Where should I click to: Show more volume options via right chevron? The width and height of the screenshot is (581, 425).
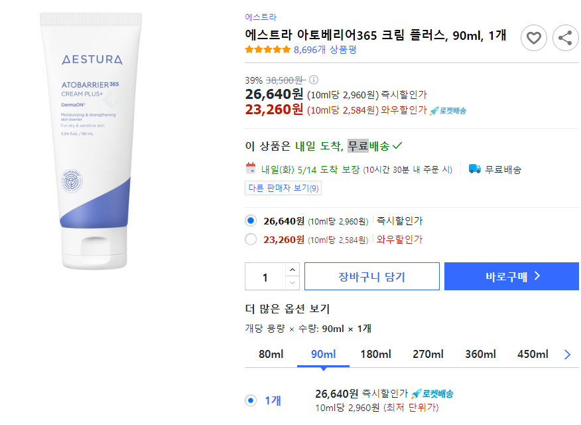tap(567, 355)
